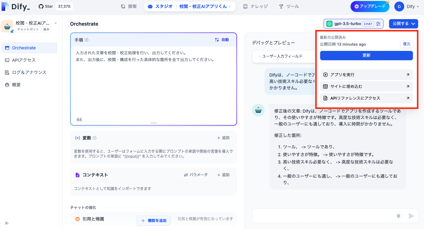Toggle the 公開する dropdown button
The width and height of the screenshot is (424, 229).
pyautogui.click(x=404, y=24)
